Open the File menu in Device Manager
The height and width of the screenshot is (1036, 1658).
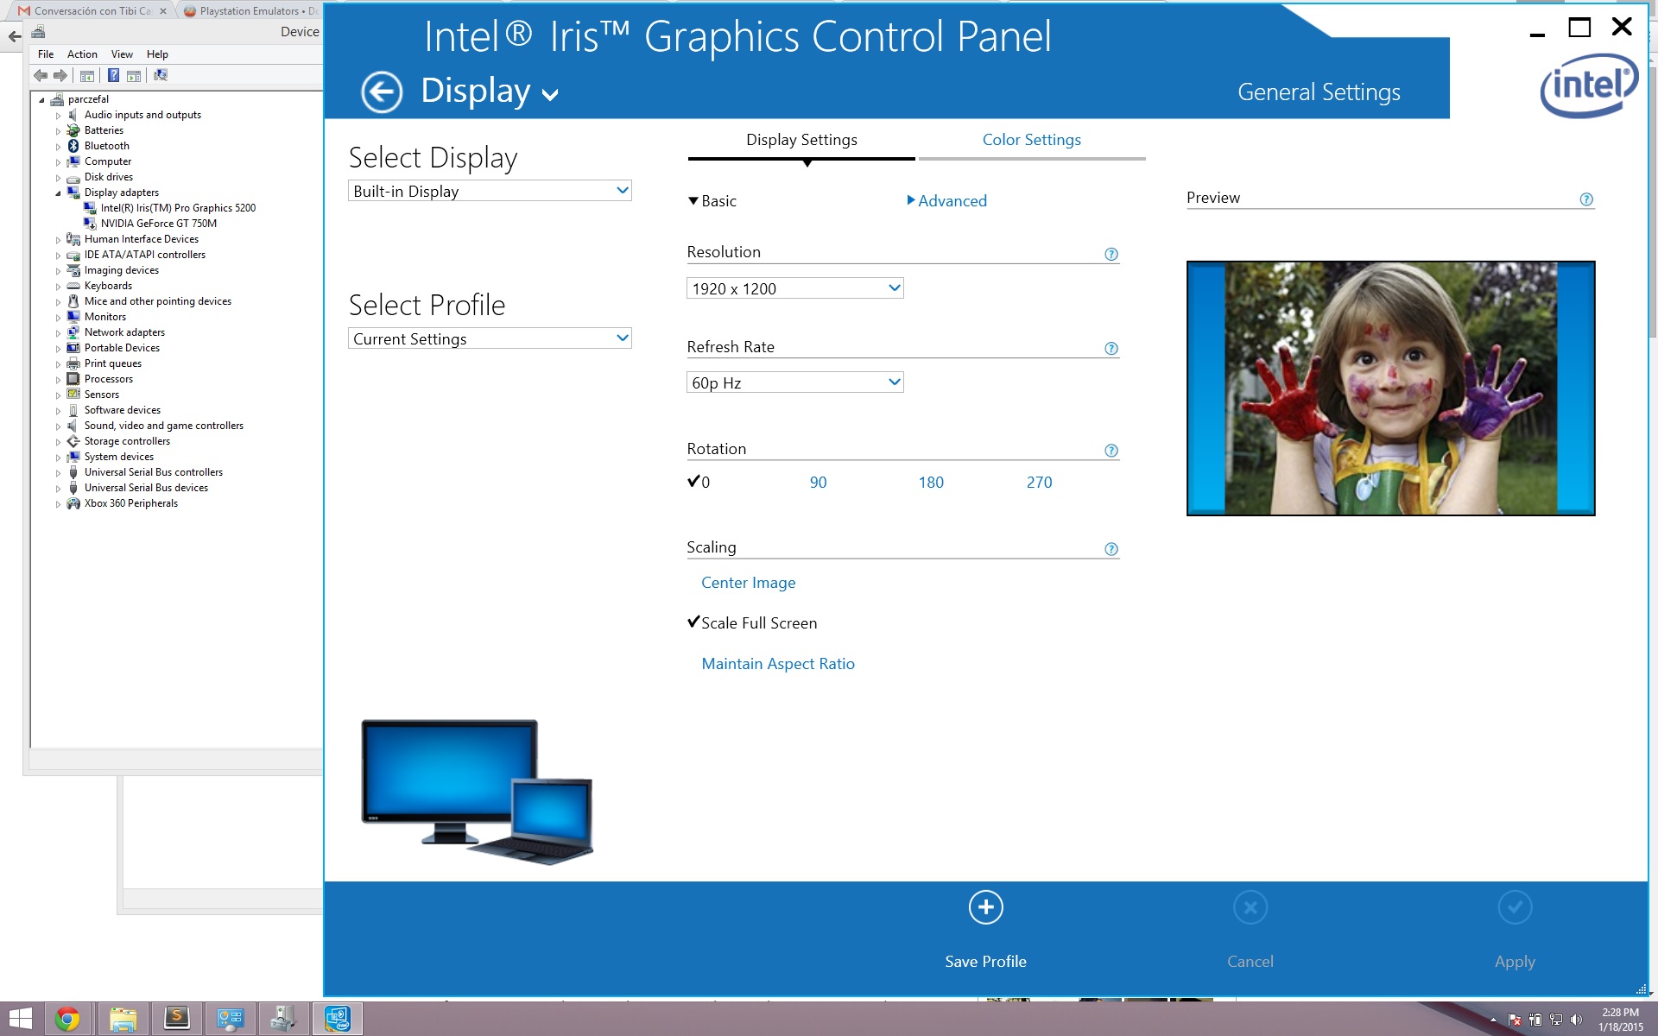point(46,54)
